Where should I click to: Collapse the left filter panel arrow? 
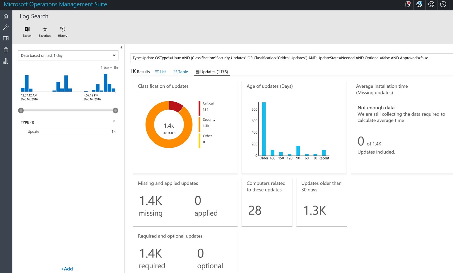click(122, 47)
